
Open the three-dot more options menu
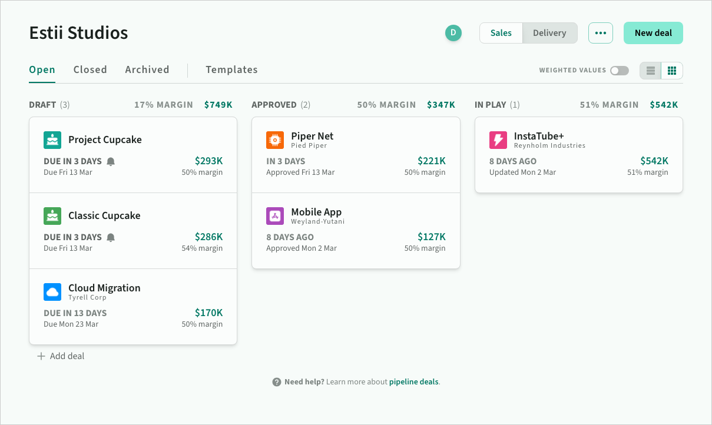600,33
